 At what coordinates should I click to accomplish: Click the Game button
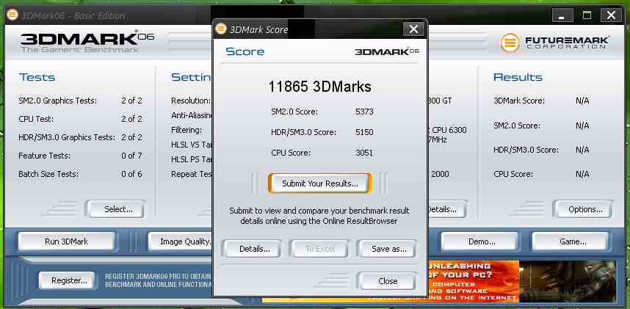coord(571,241)
